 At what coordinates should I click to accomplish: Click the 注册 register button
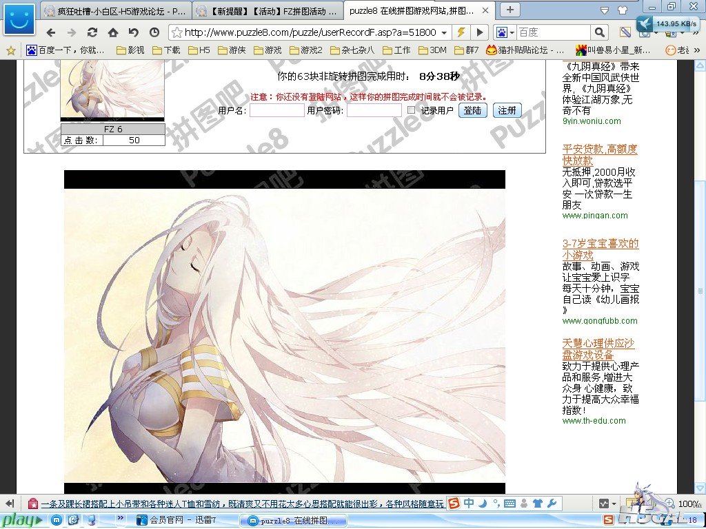click(507, 110)
